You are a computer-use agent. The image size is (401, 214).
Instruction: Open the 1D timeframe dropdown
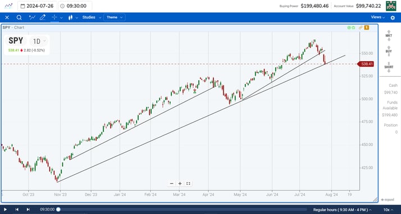[x=39, y=41]
